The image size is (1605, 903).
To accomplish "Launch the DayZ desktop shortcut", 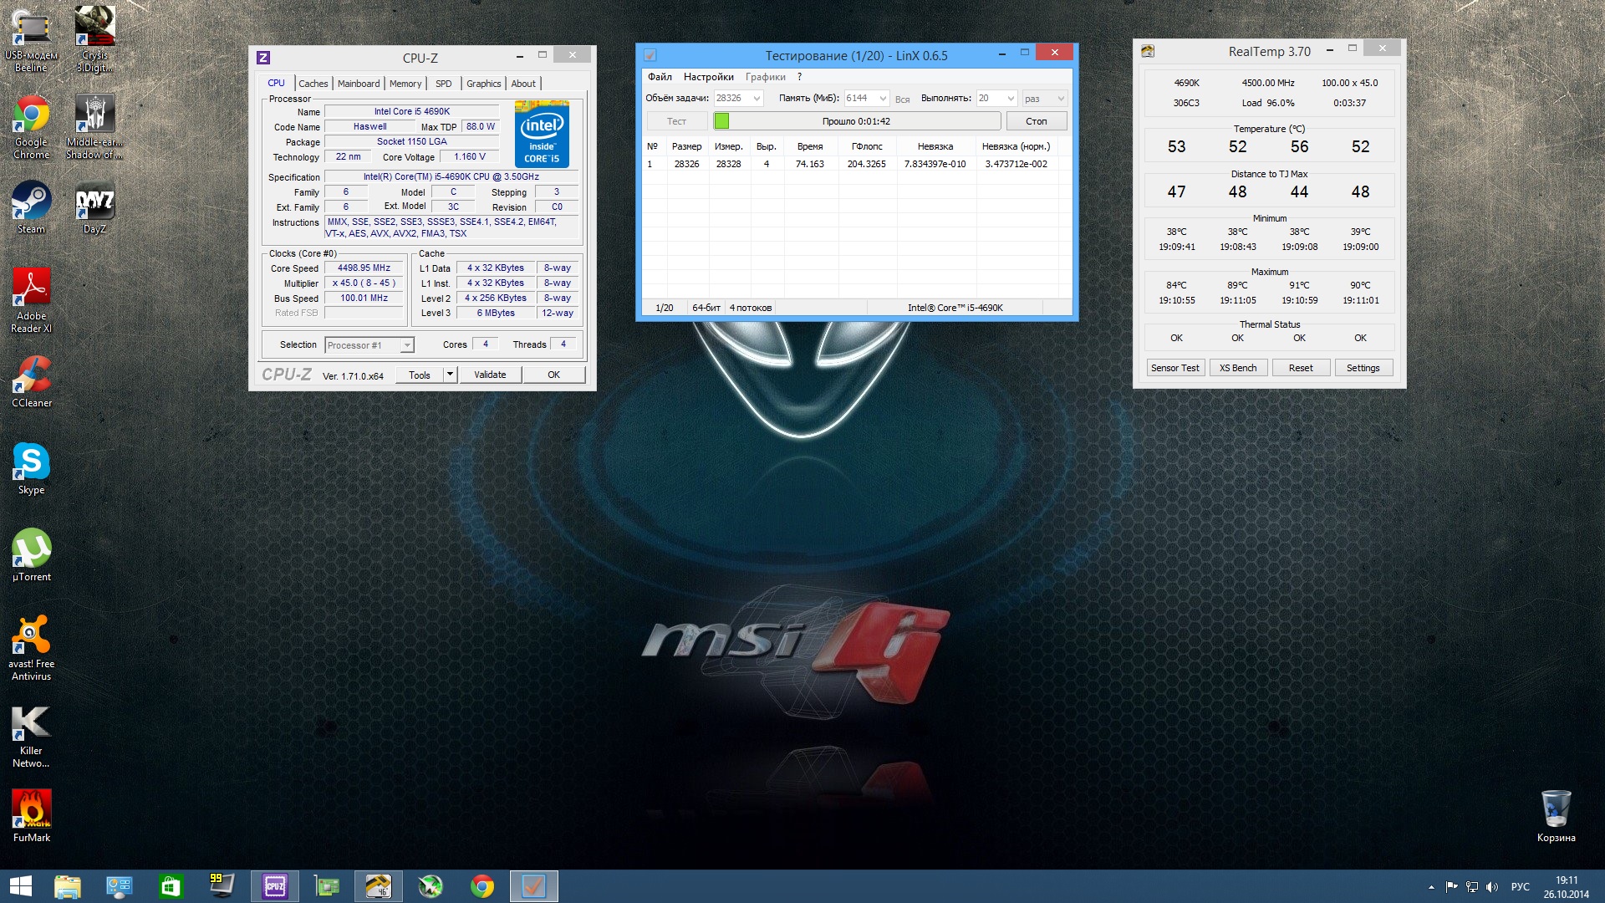I will [x=94, y=207].
